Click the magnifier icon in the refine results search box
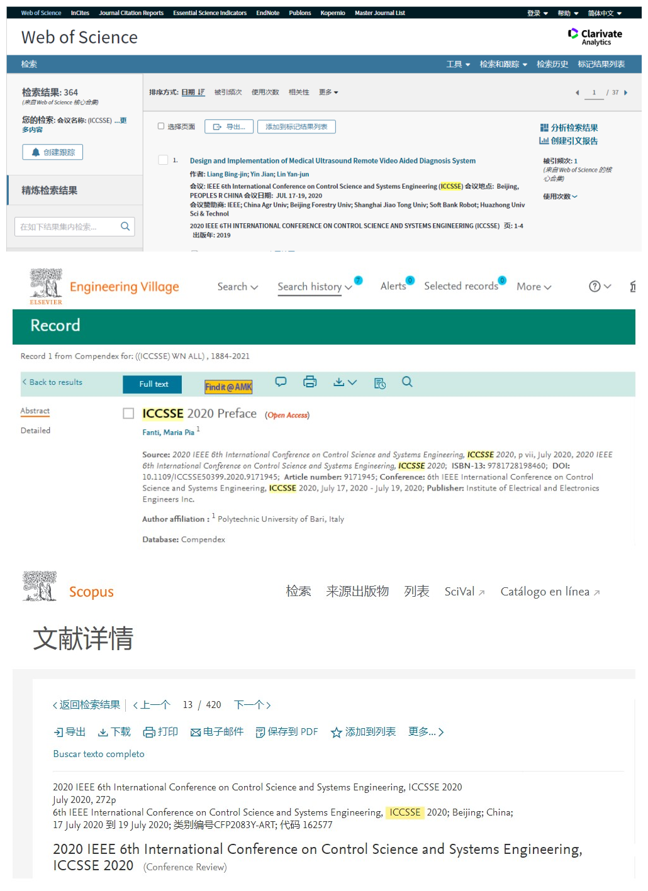This screenshot has width=648, height=891. point(125,226)
